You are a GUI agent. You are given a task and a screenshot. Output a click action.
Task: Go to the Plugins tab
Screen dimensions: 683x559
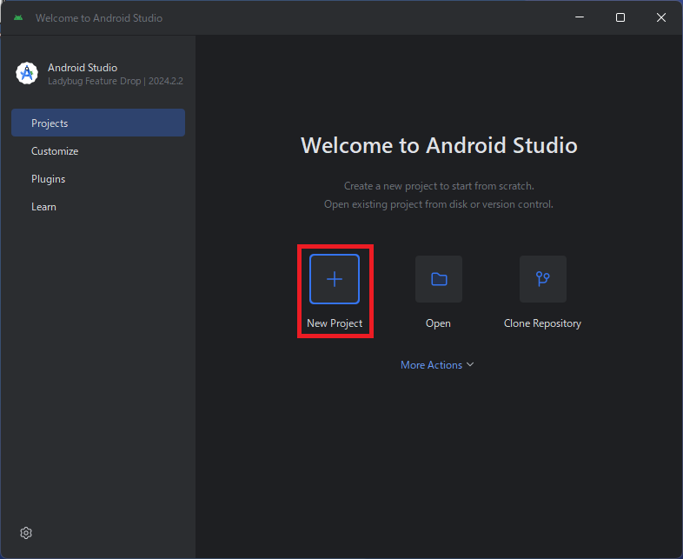49,179
